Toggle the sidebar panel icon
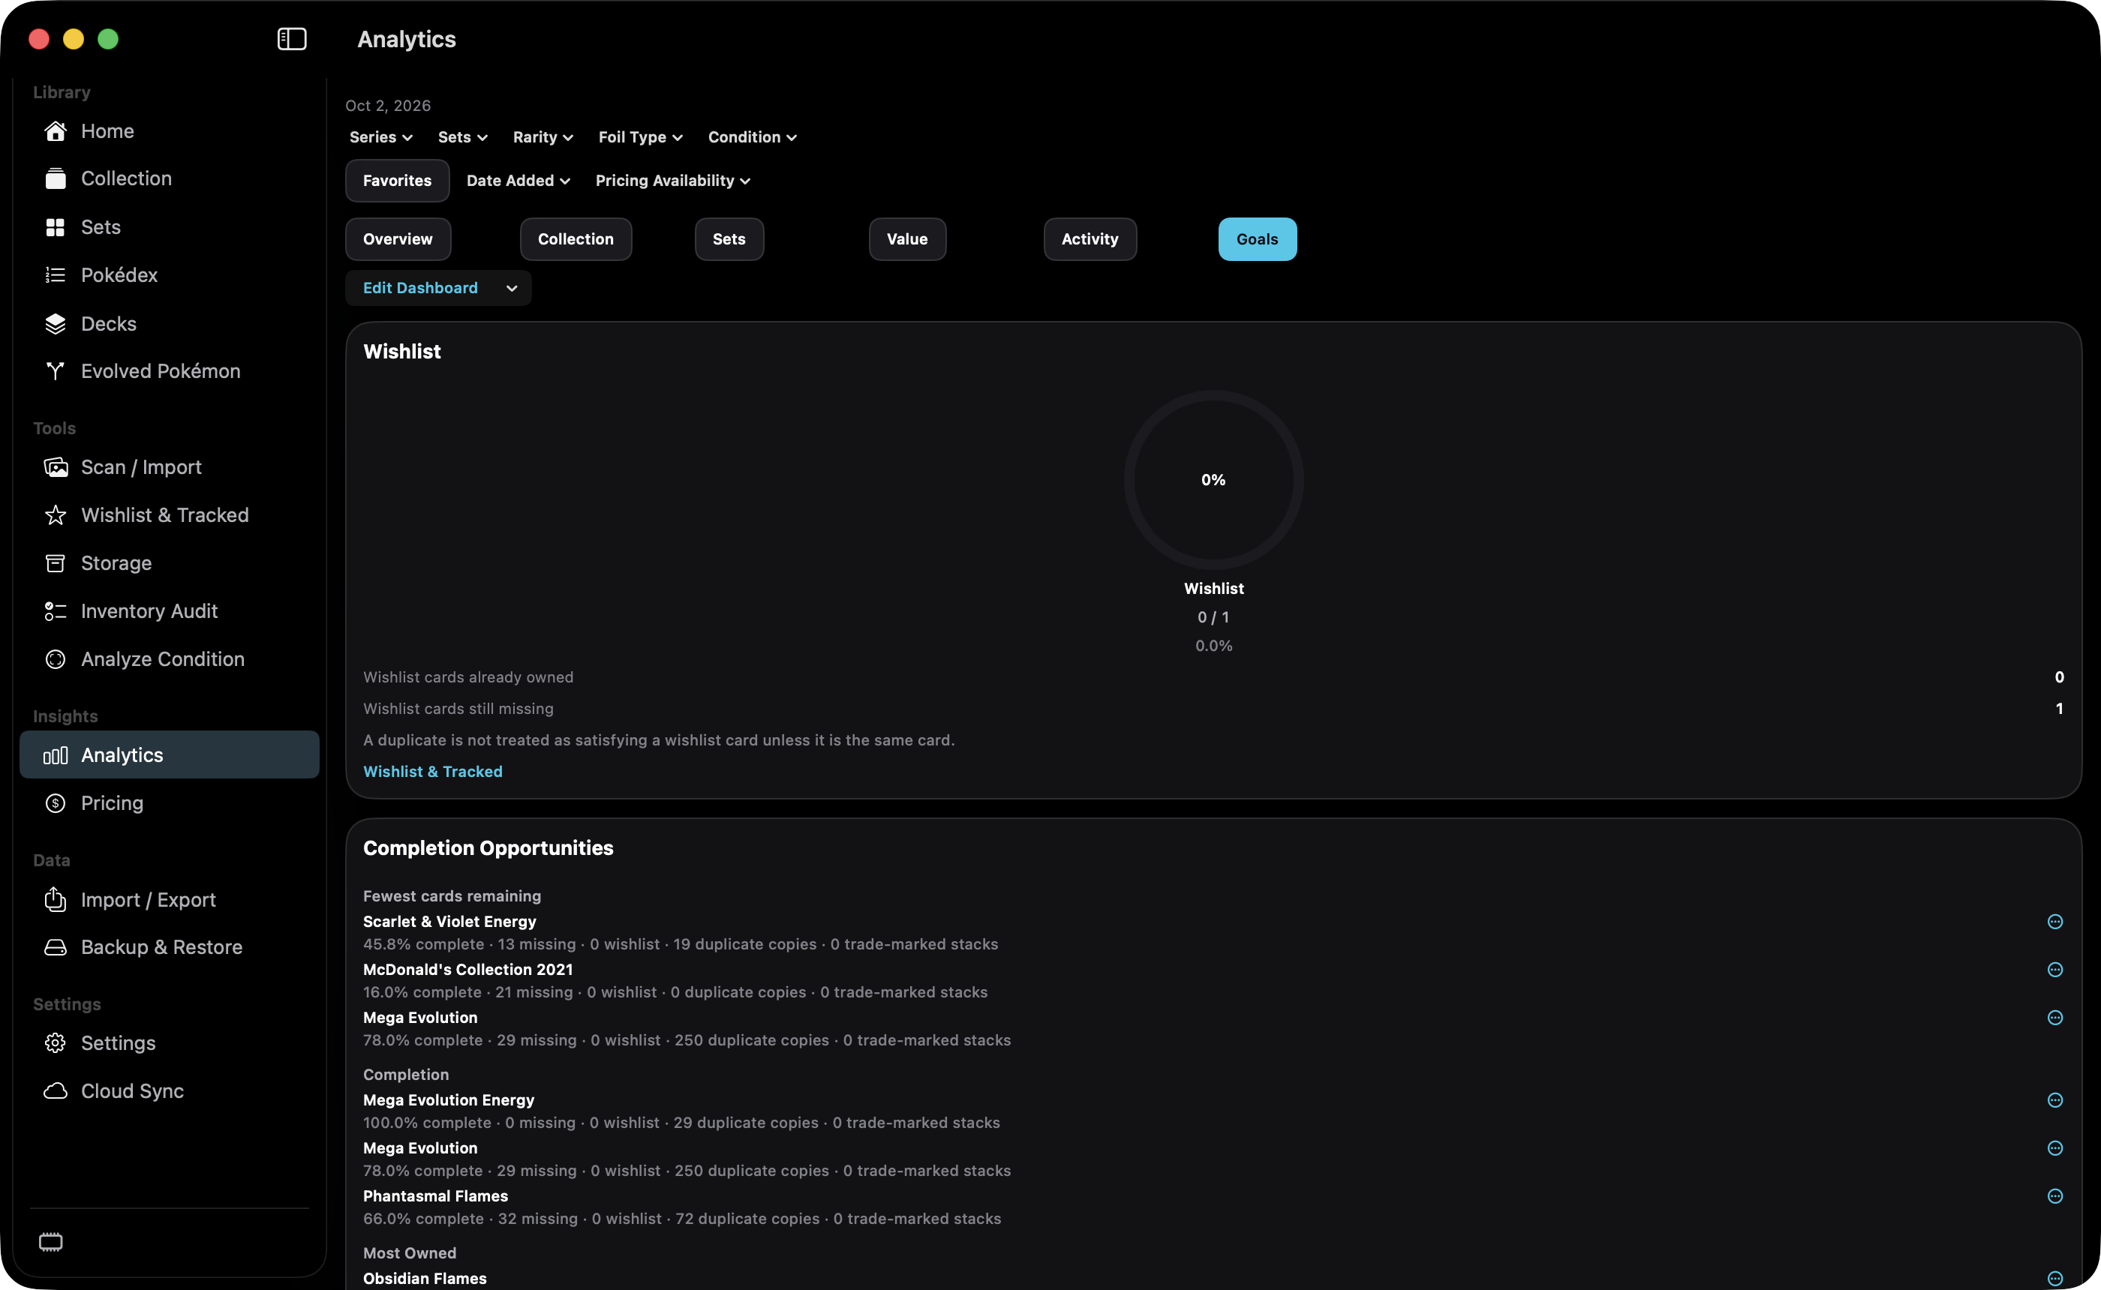 [292, 39]
